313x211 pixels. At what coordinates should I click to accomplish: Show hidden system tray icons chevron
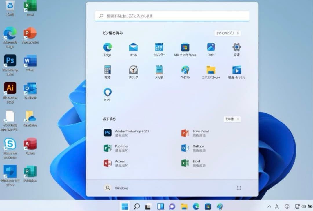269,206
